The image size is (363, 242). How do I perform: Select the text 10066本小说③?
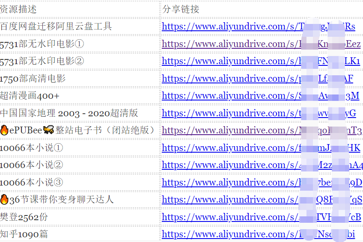tap(32, 183)
